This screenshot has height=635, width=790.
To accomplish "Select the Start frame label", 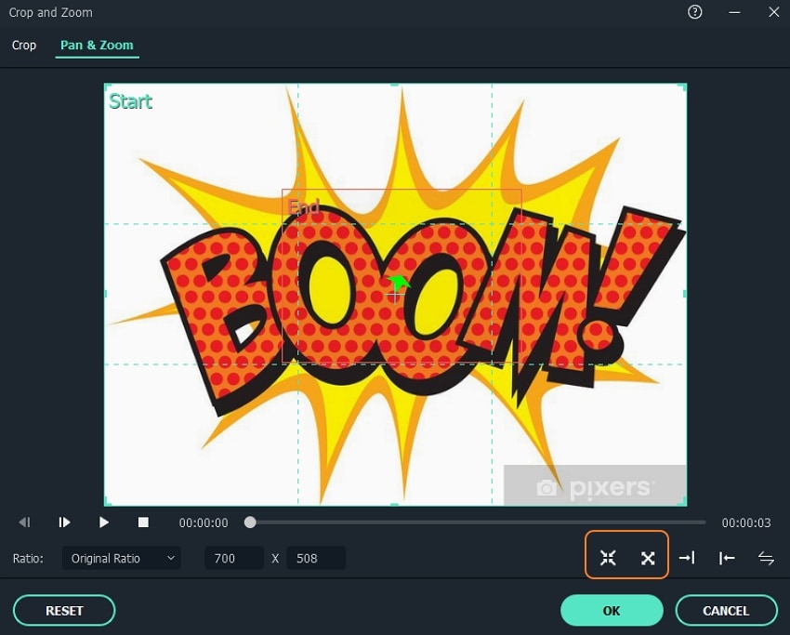I will [130, 101].
